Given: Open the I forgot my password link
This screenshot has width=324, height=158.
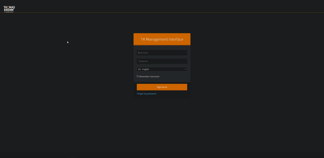Looking at the screenshot, I should 146,93.
